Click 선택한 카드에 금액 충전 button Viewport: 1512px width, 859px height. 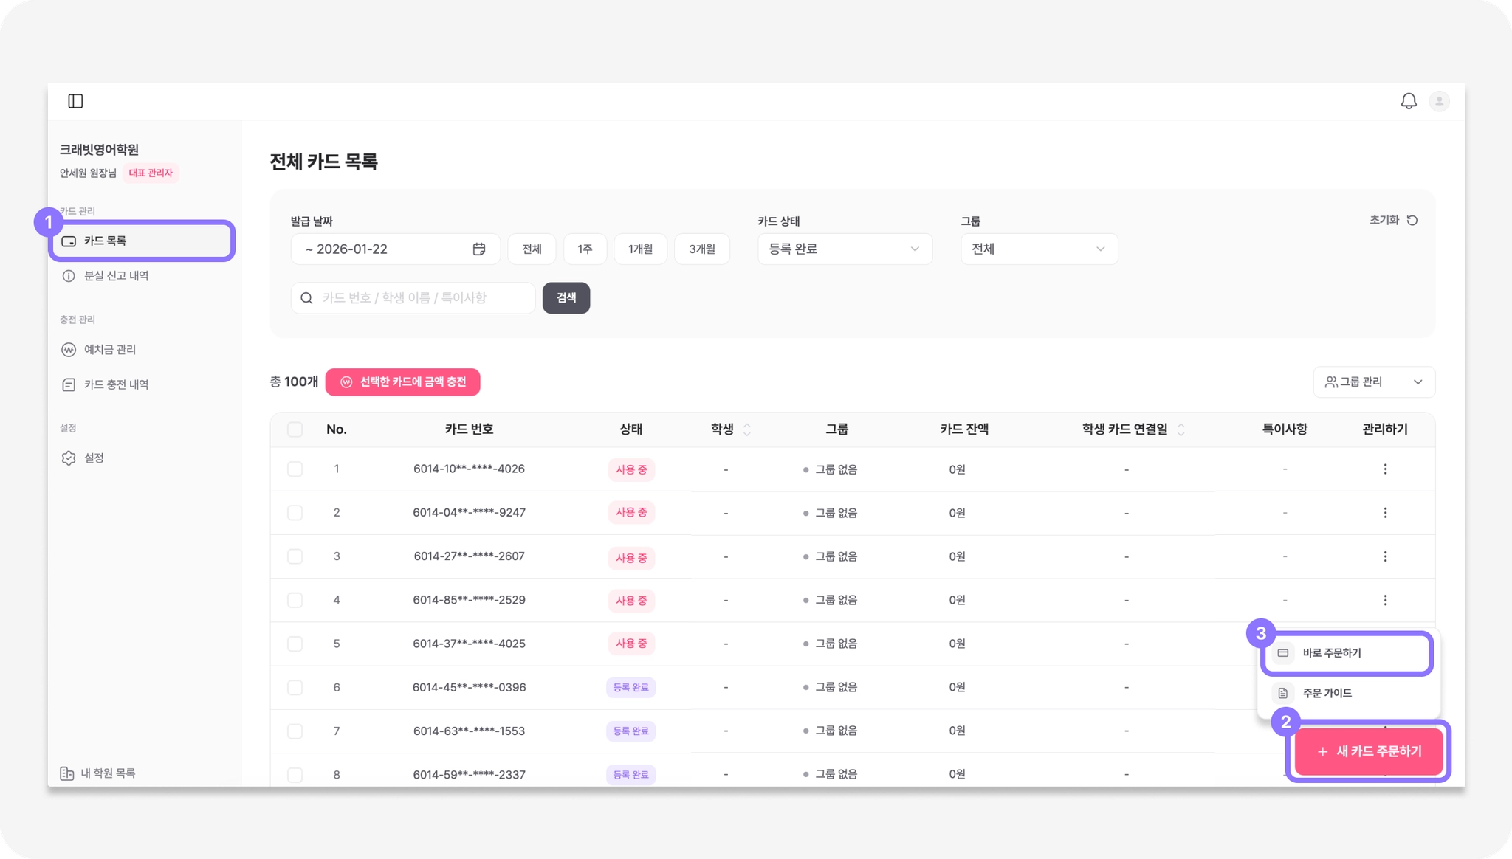point(403,382)
